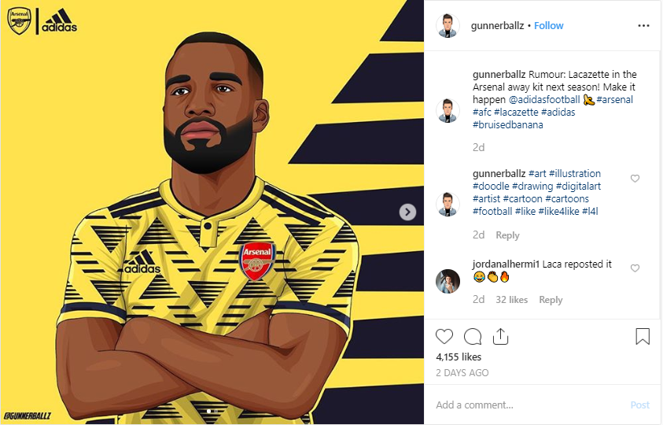Reply to gunnerballz's hashtag comment

pos(507,235)
